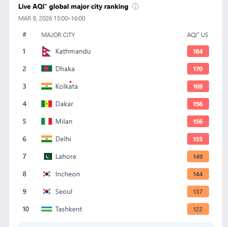
Task: Open the Kathmandu city link
Action: click(x=73, y=51)
